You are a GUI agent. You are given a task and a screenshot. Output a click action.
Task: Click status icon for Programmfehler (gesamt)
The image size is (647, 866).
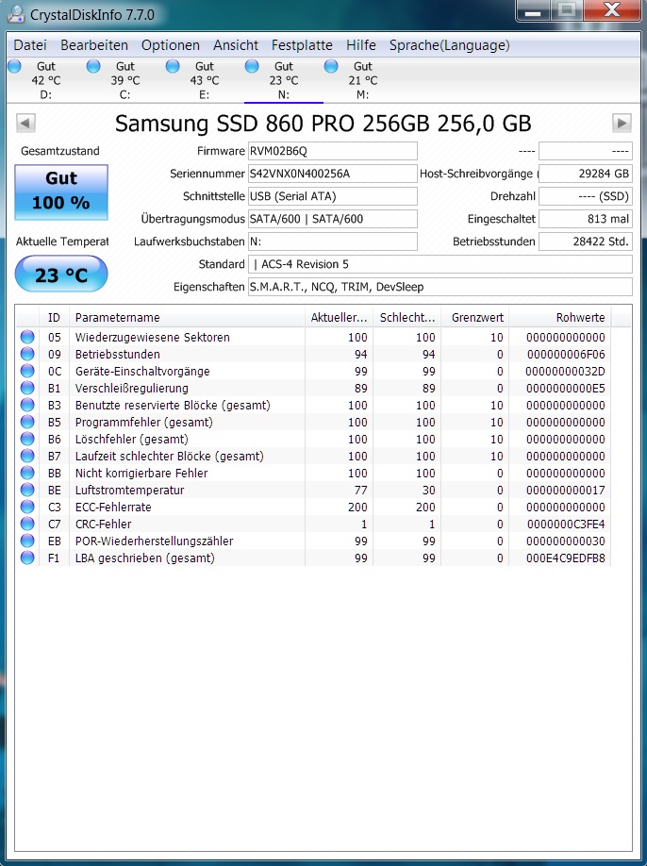pyautogui.click(x=27, y=422)
